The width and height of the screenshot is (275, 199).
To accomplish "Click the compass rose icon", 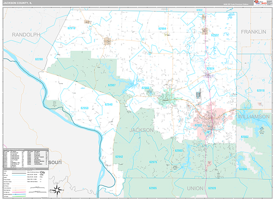I will tap(58, 190).
